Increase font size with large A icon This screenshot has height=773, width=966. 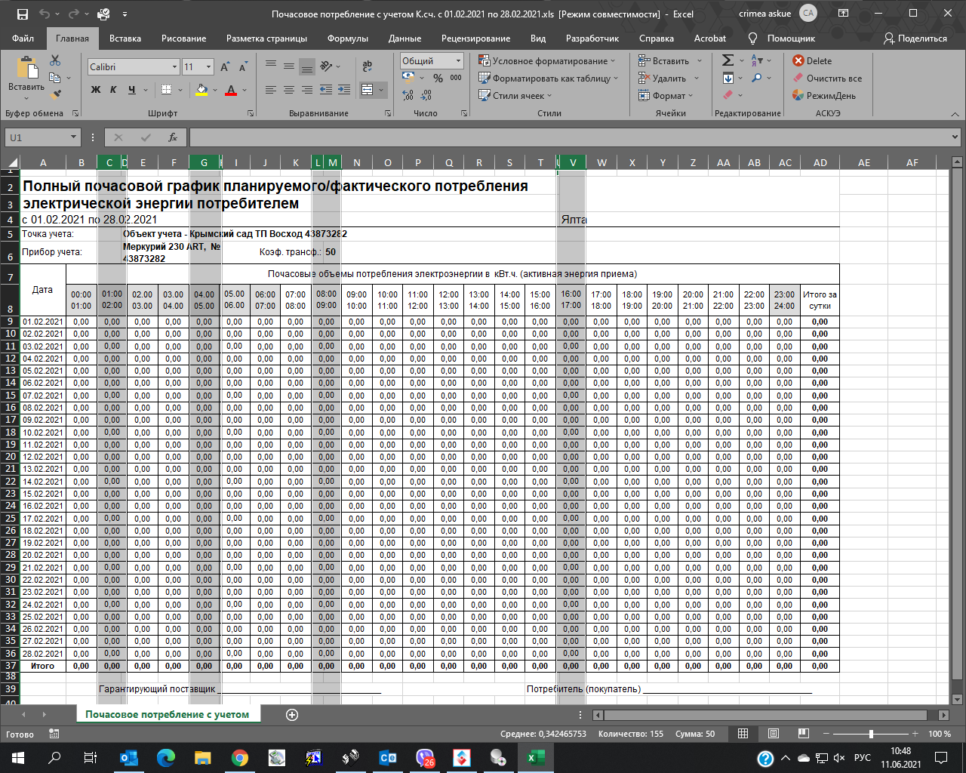point(225,67)
